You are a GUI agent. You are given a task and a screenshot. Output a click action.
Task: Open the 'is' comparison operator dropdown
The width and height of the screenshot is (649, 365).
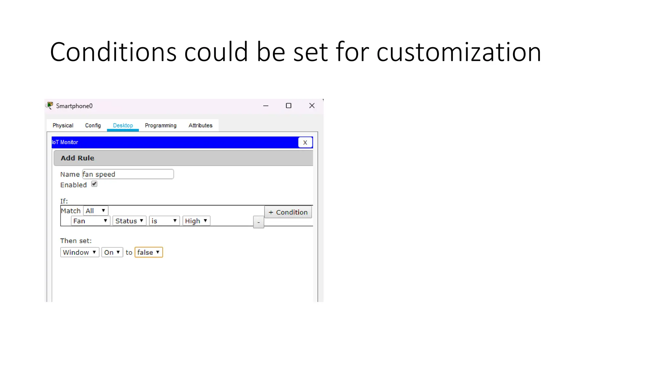pos(164,221)
